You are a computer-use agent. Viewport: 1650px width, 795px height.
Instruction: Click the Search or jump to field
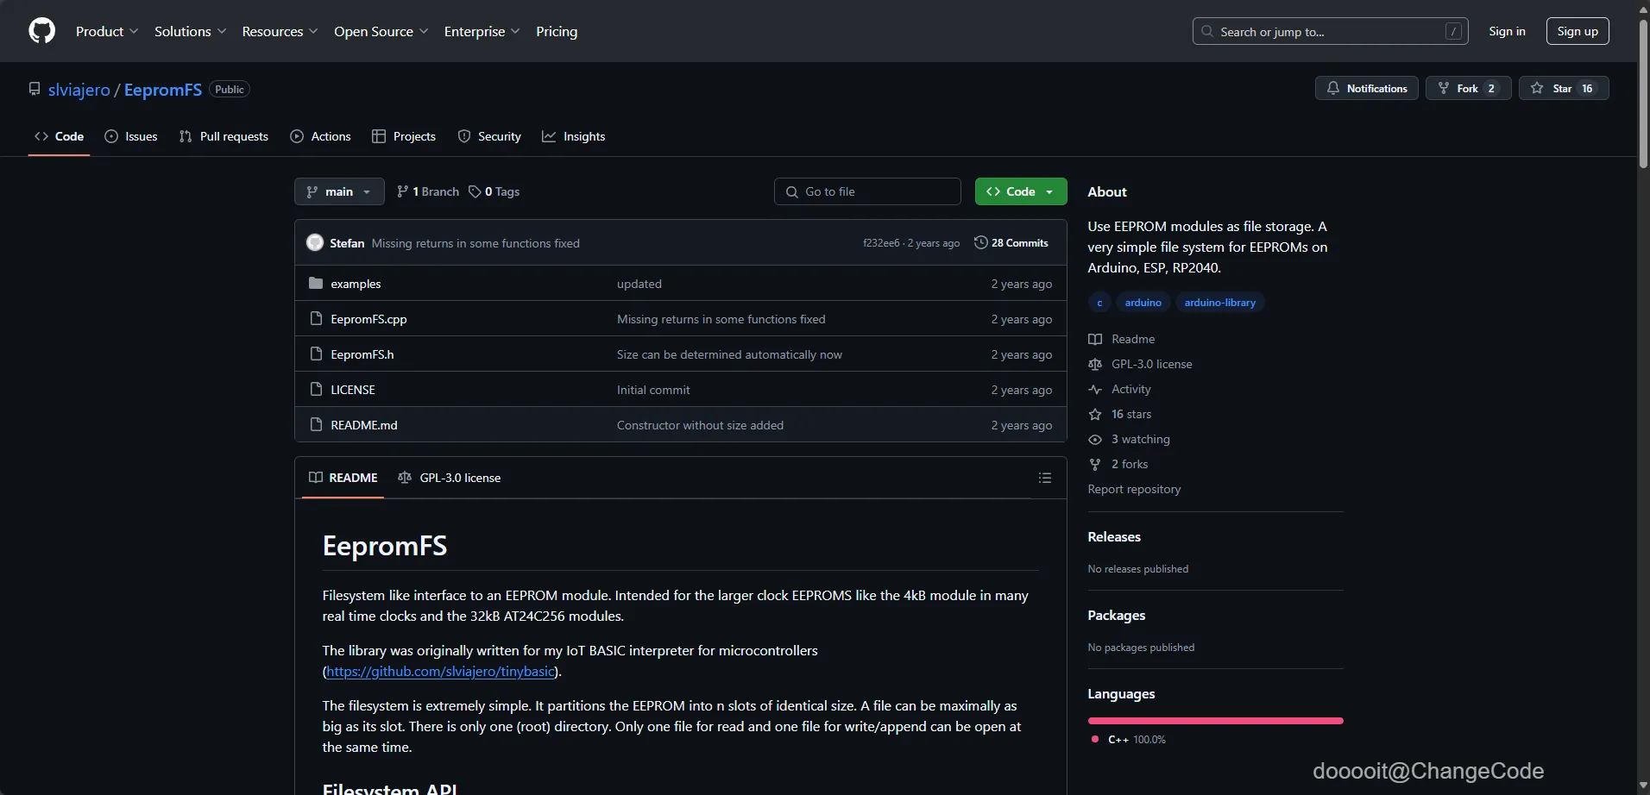click(x=1330, y=31)
